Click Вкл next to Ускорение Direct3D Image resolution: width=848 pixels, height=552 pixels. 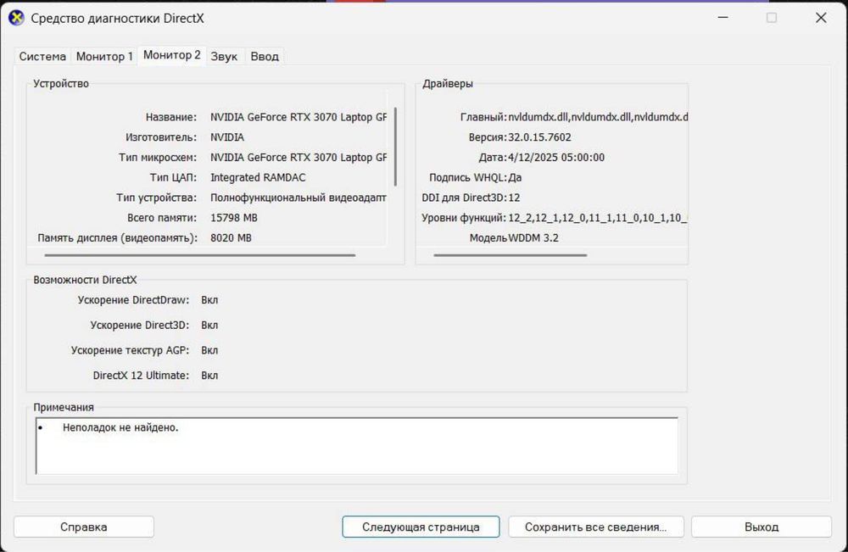coord(209,325)
